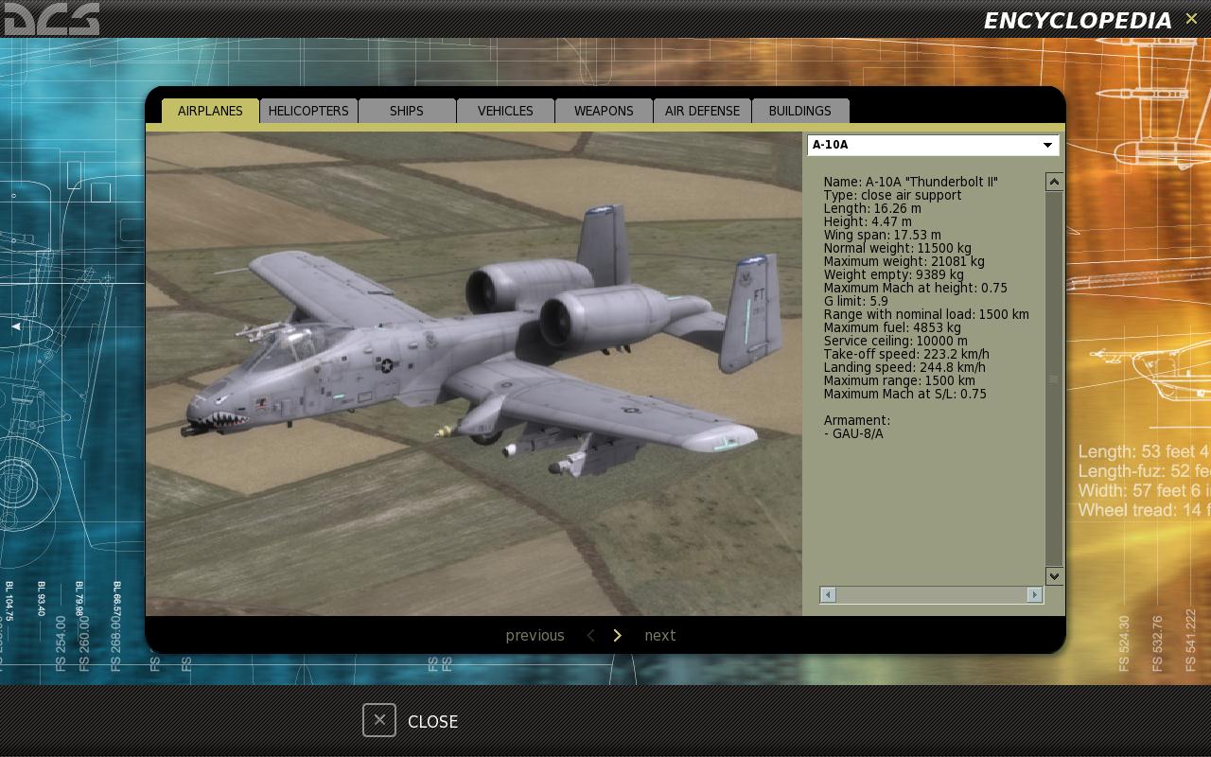Click the '- GAU-8/A' armament entry
The image size is (1211, 757).
853,433
